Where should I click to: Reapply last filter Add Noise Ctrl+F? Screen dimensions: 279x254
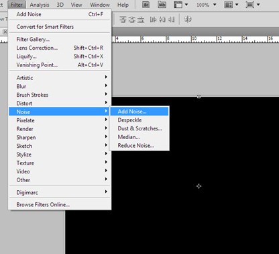pyautogui.click(x=60, y=14)
